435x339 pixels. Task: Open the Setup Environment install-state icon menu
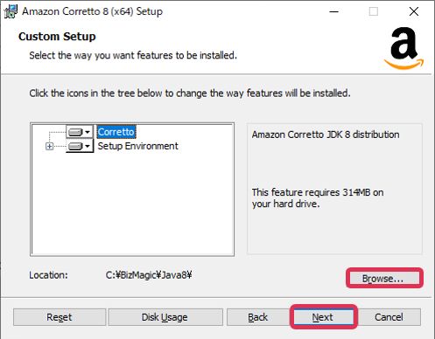tap(80, 146)
